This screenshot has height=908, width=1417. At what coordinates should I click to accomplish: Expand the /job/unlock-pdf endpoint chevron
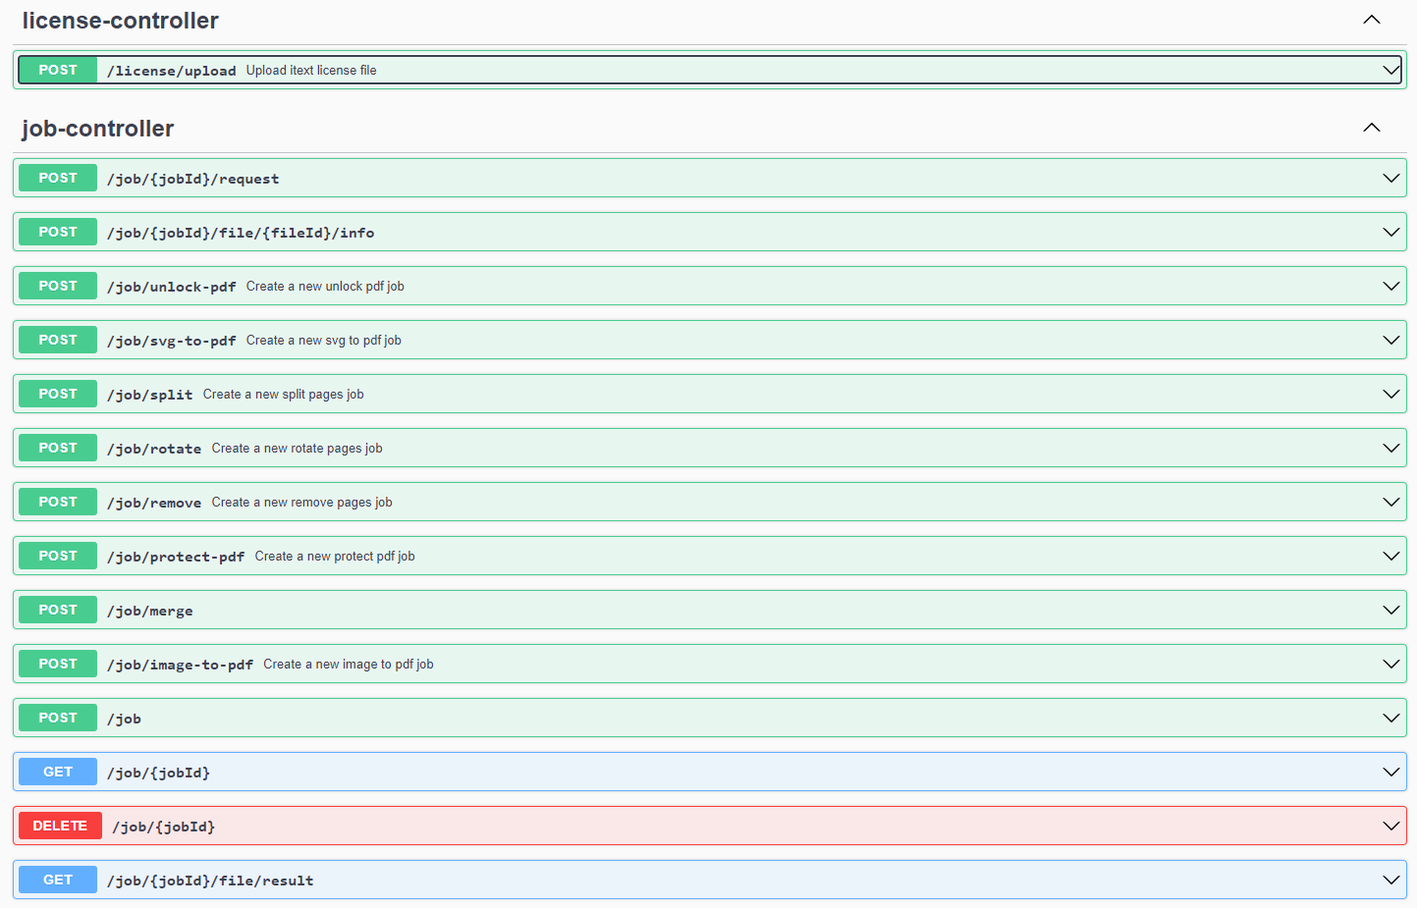[1390, 287]
